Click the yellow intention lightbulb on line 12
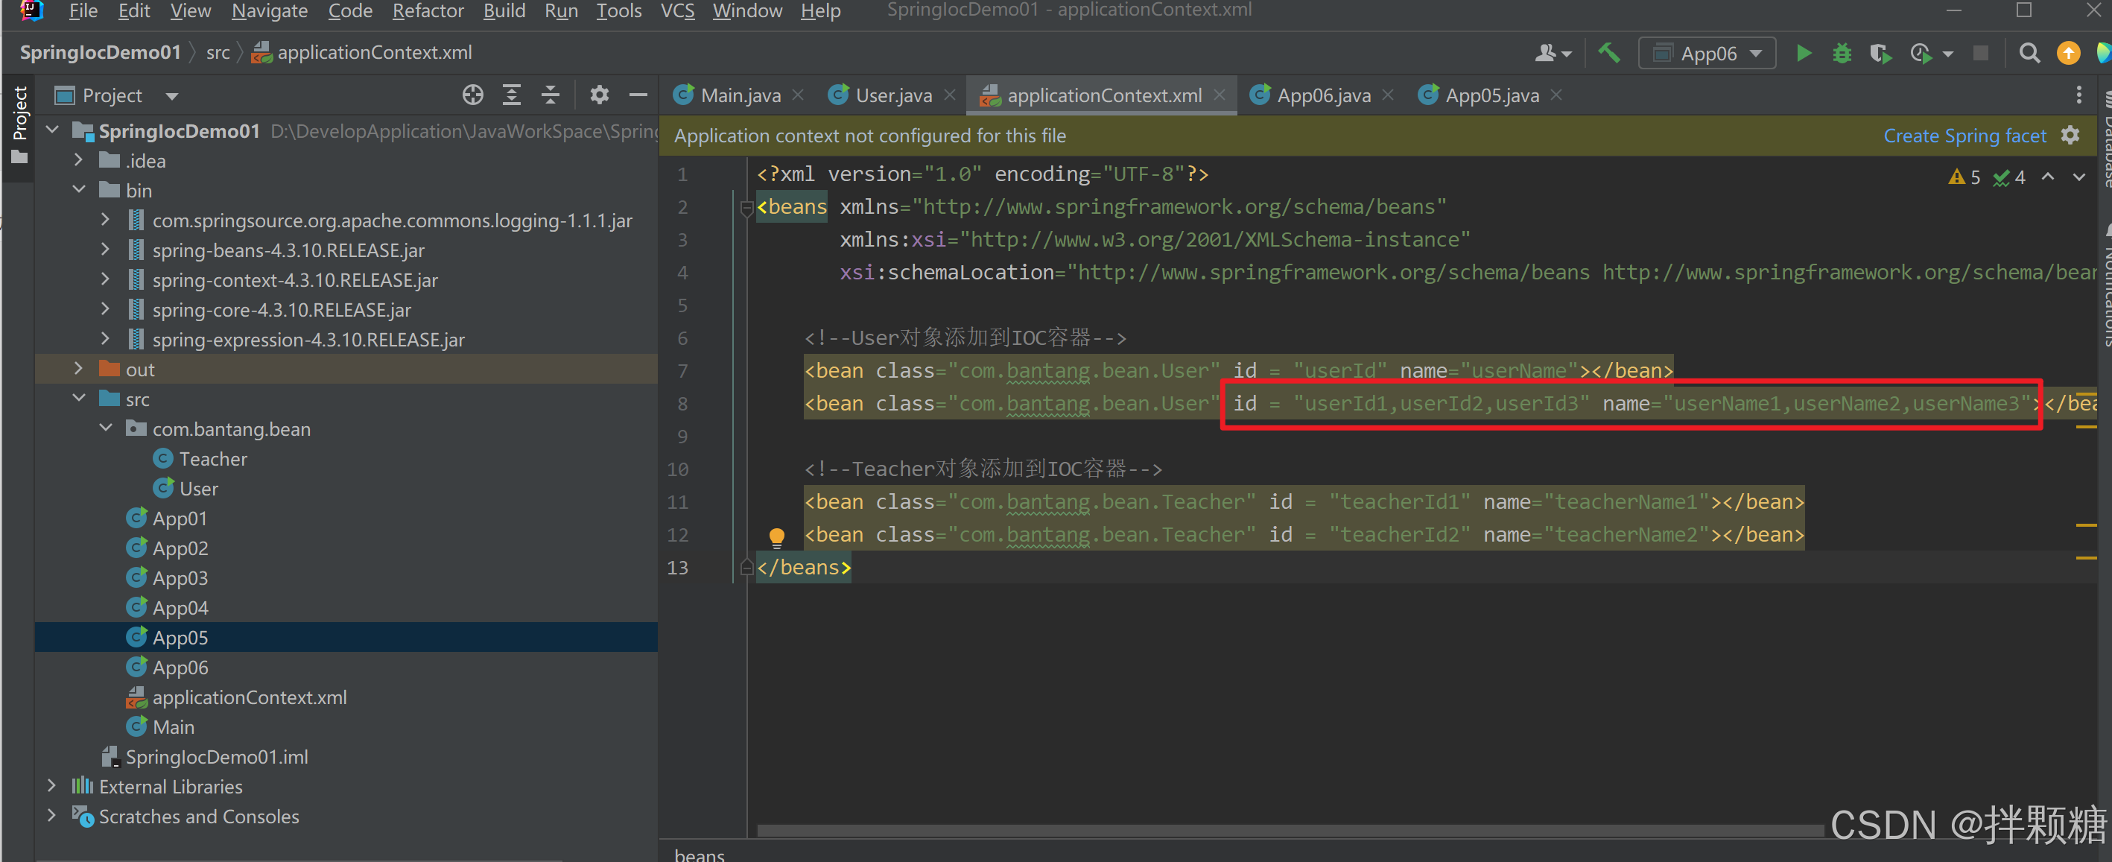The width and height of the screenshot is (2112, 862). [x=776, y=536]
